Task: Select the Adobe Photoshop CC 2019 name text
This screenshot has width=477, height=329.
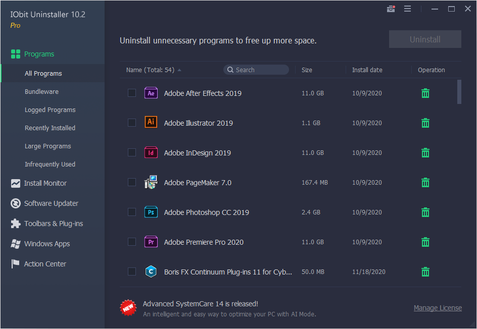Action: coord(207,212)
